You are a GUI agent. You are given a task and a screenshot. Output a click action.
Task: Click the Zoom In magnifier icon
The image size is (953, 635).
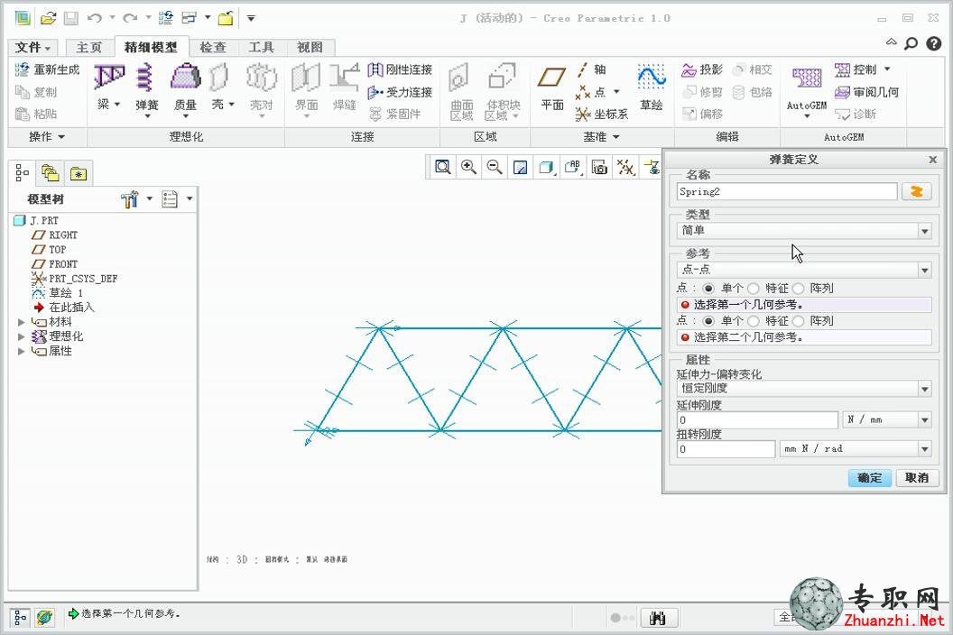point(468,167)
